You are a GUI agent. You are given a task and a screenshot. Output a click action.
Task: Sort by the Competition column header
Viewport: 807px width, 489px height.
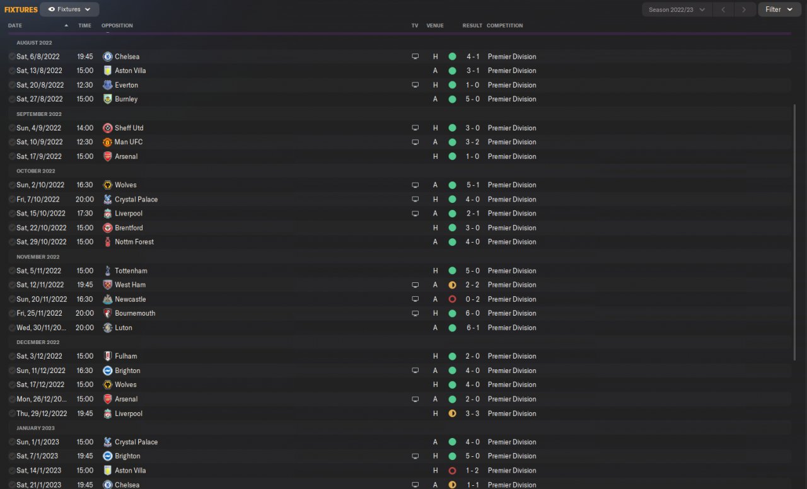(505, 26)
